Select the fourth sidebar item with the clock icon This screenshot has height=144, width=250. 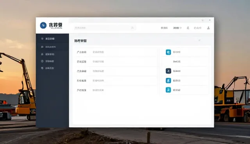click(52, 61)
